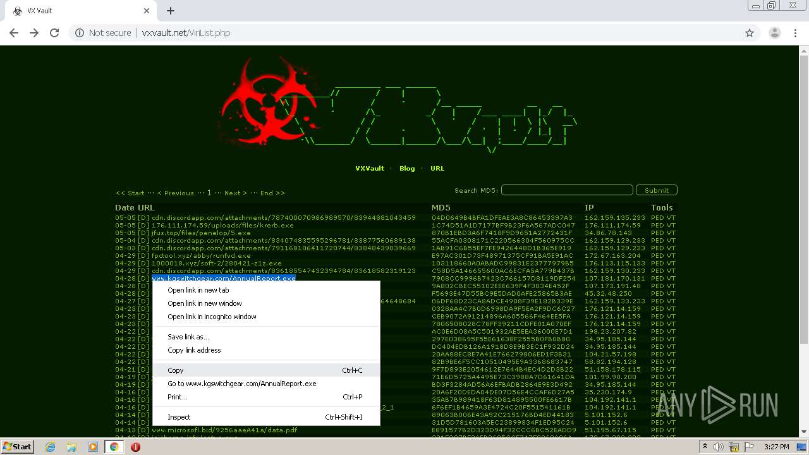Click the system clock showing 3:27 PM
809x455 pixels.
776,447
